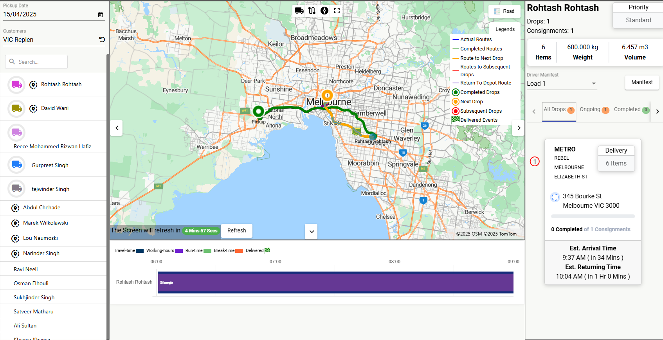Reset the Customers selection
The height and width of the screenshot is (340, 663).
pos(102,40)
